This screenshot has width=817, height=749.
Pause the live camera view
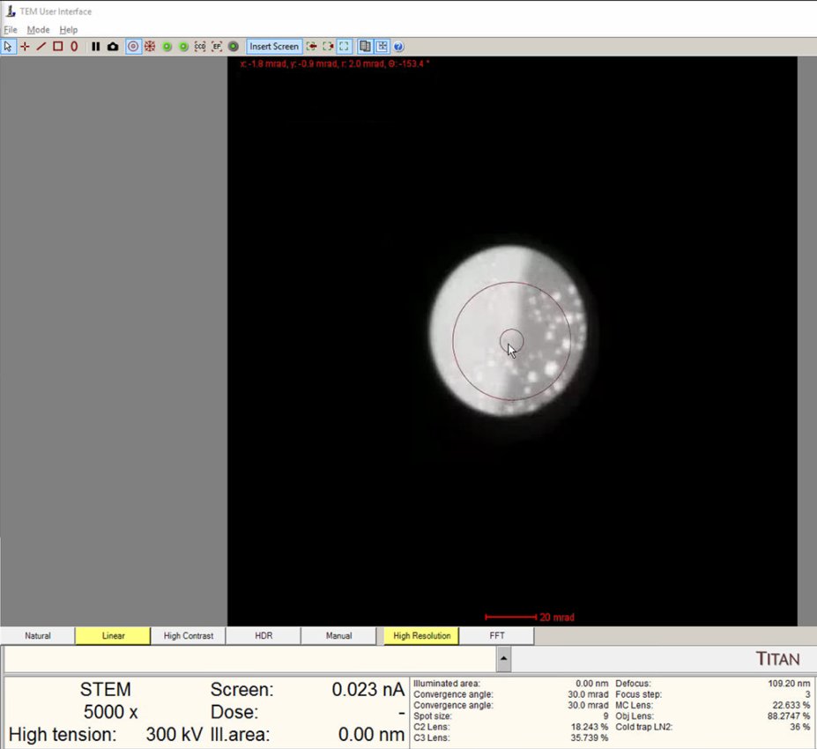96,46
